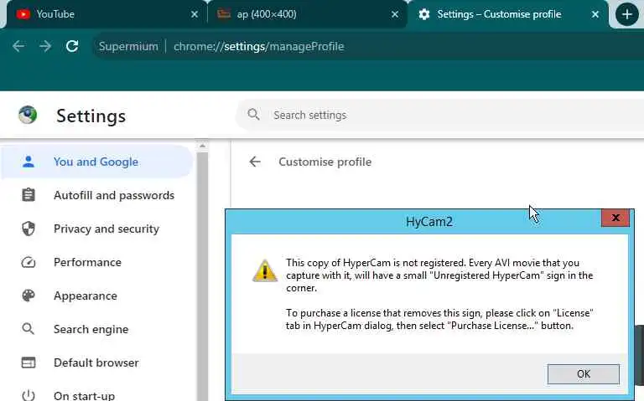
Task: Click the YouTube favicon on the first tab
Action: (x=23, y=14)
